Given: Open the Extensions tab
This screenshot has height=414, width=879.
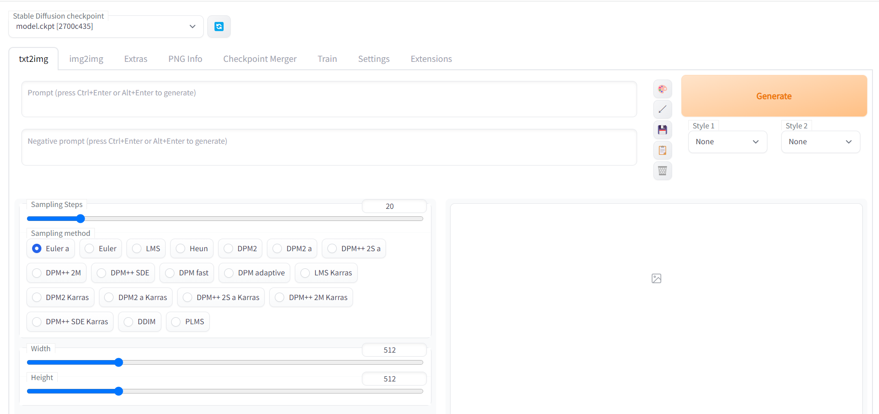Looking at the screenshot, I should point(431,59).
